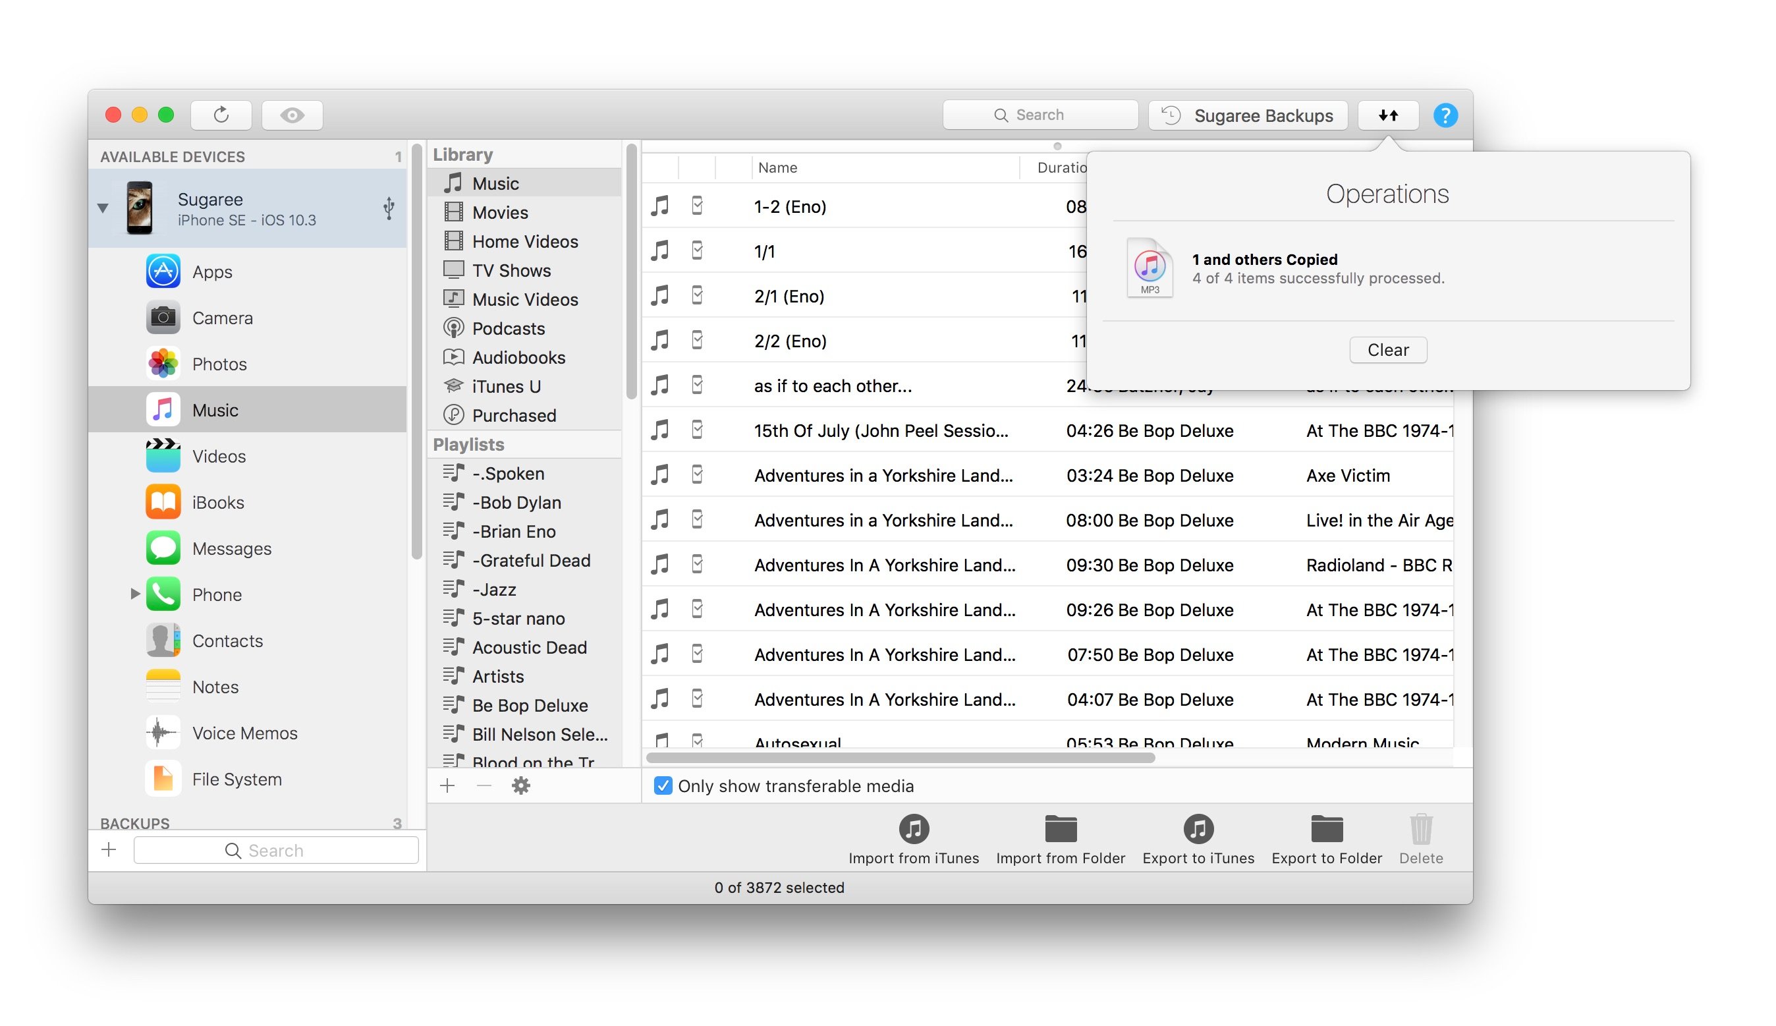Open the -Brian Eno playlist
Viewport: 1776px width, 1026px height.
click(524, 530)
